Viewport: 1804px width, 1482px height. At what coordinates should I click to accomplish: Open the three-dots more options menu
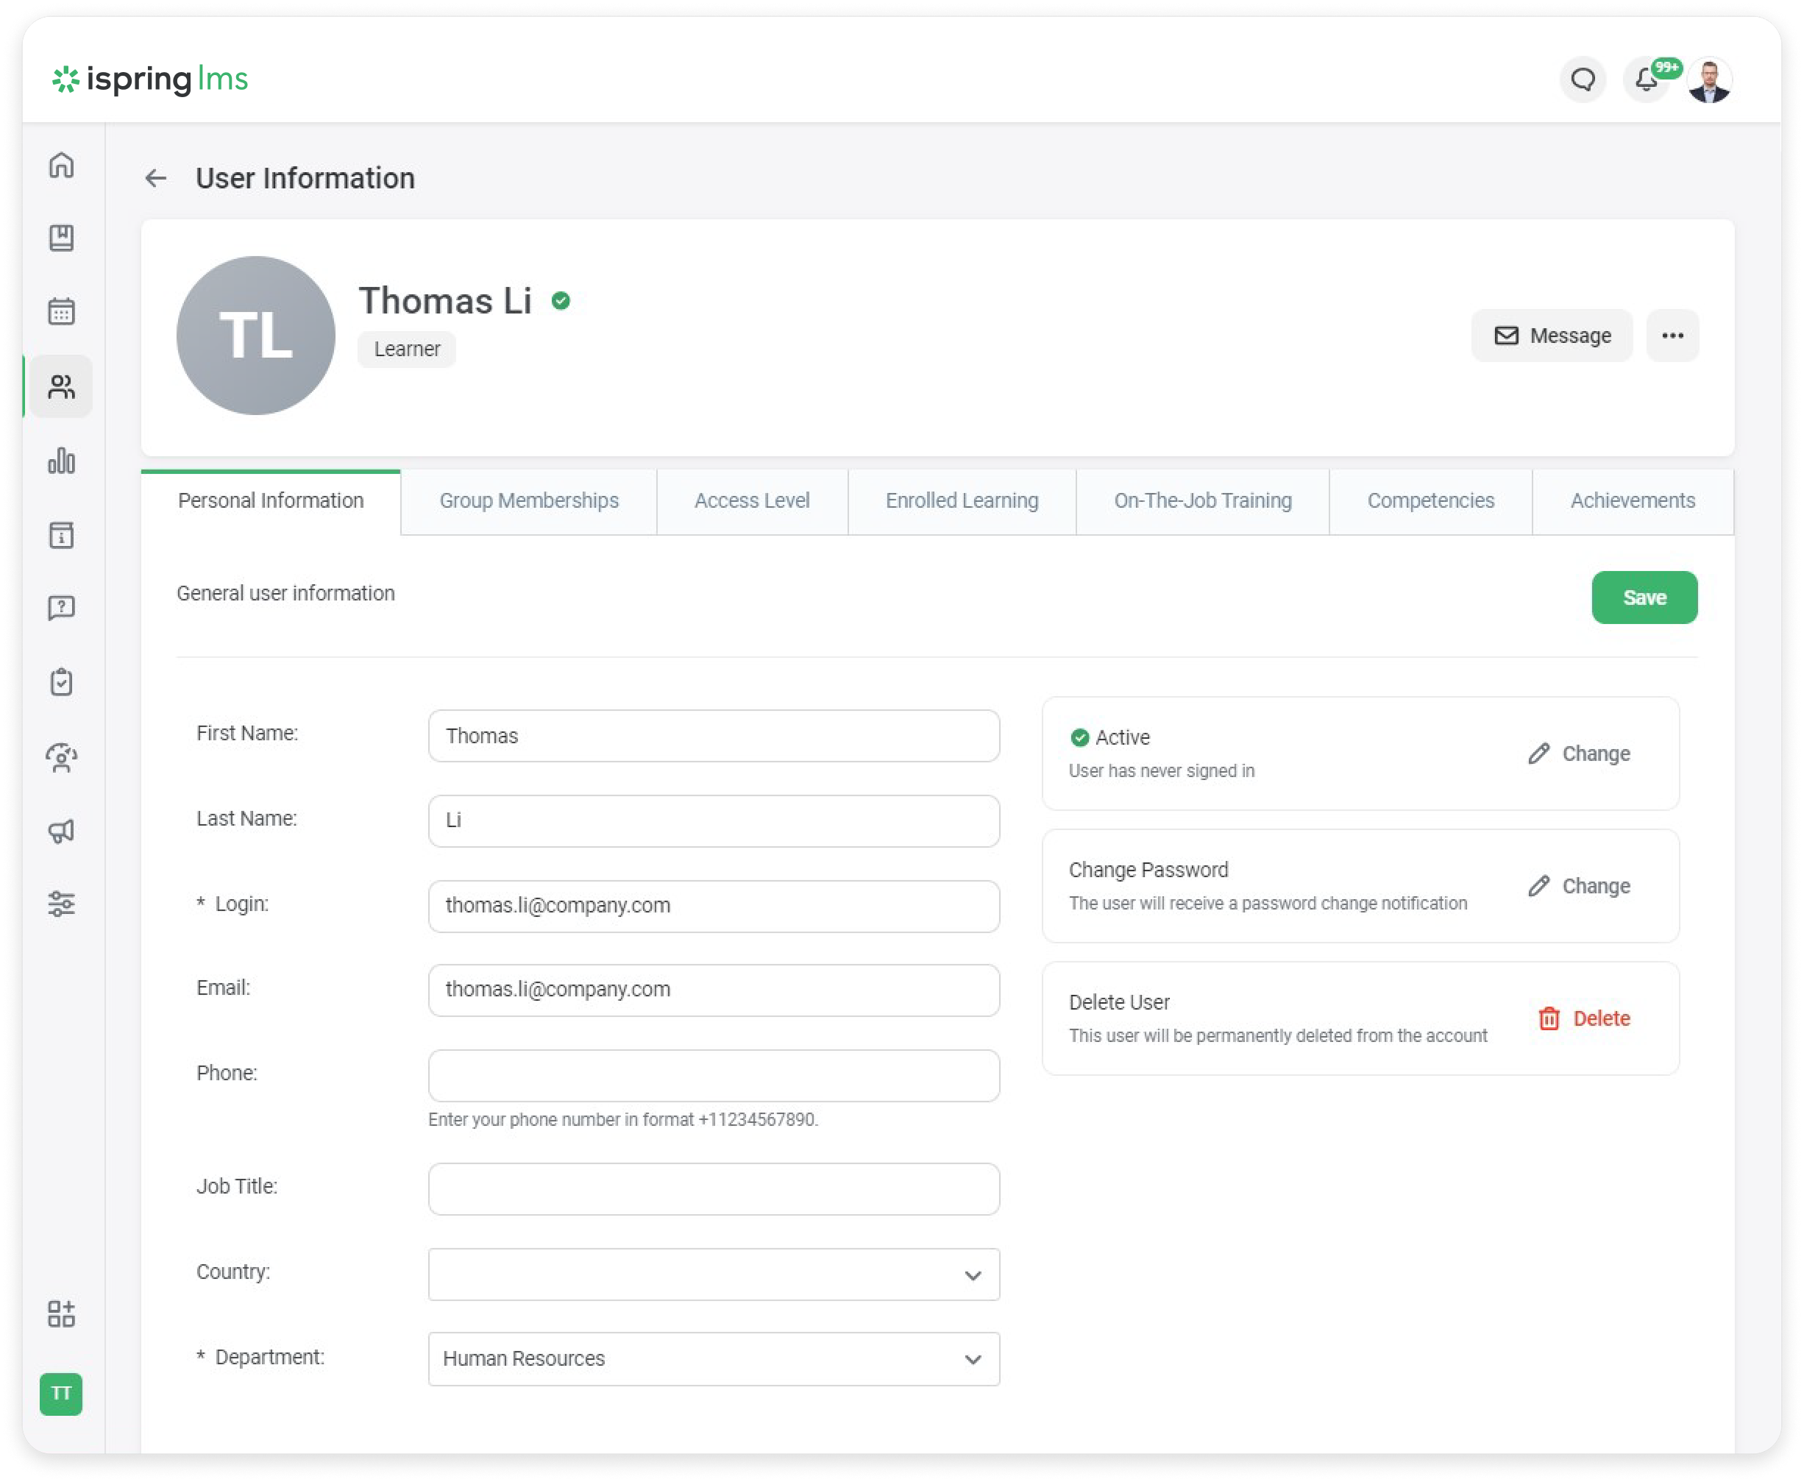click(1672, 336)
